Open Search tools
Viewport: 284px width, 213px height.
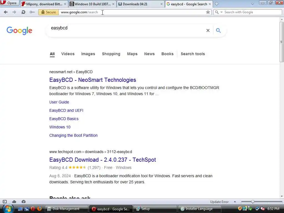pyautogui.click(x=193, y=54)
